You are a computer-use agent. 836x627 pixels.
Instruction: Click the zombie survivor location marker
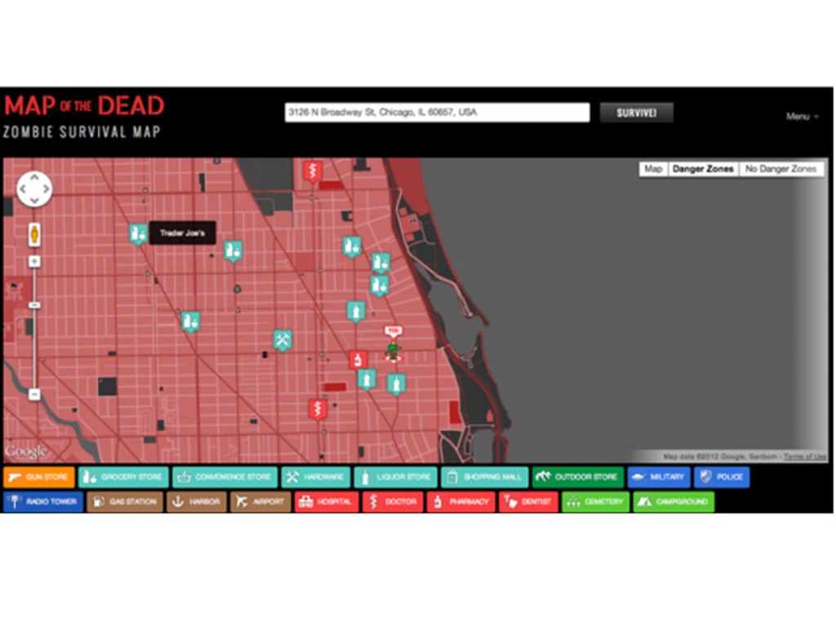[394, 351]
